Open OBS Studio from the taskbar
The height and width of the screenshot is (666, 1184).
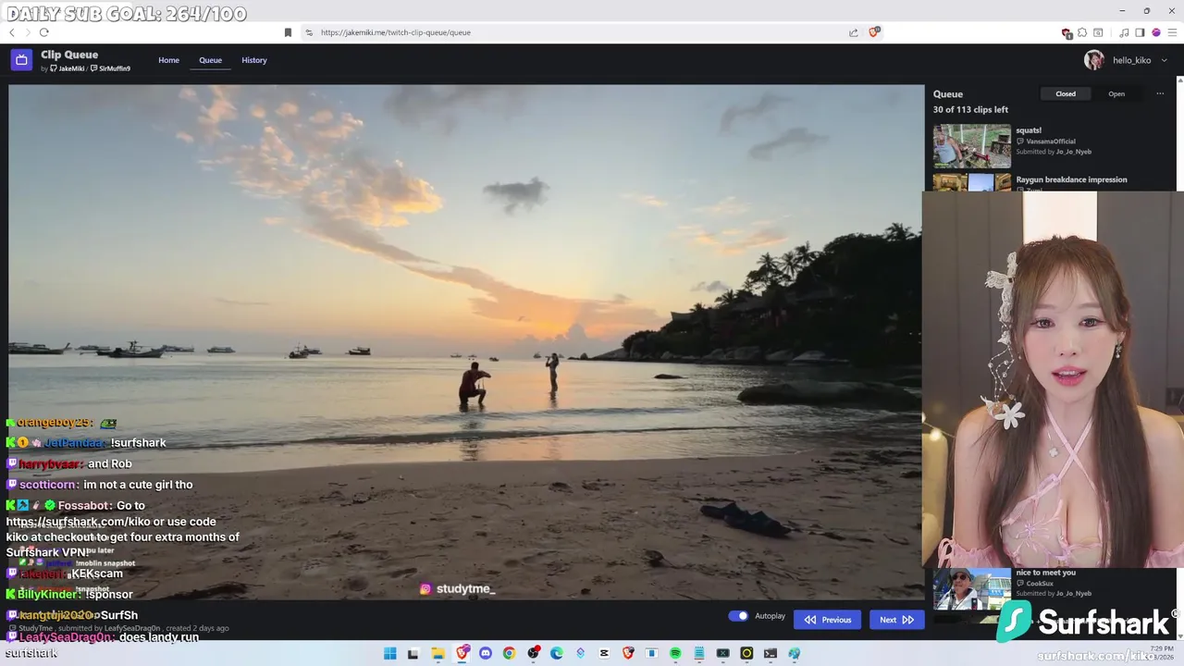533,653
